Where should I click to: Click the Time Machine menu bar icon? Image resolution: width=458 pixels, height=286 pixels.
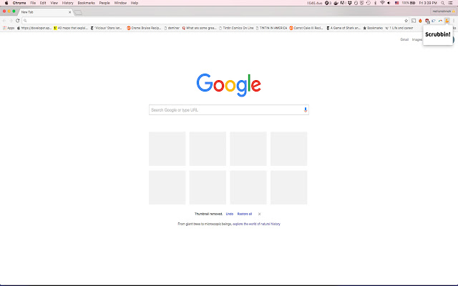pyautogui.click(x=369, y=3)
